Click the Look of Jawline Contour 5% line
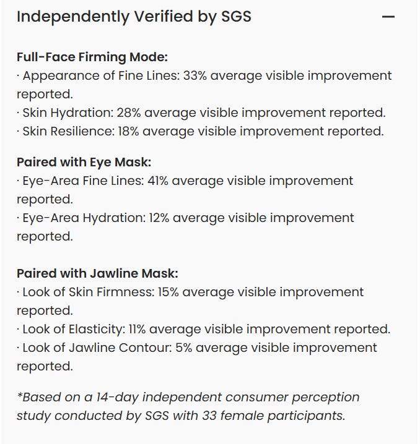The width and height of the screenshot is (420, 444). [x=197, y=348]
